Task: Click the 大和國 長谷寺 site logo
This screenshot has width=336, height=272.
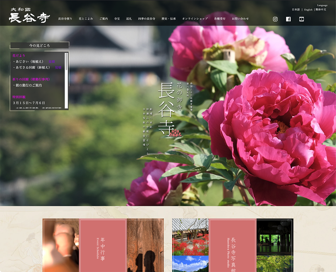Action: [29, 15]
